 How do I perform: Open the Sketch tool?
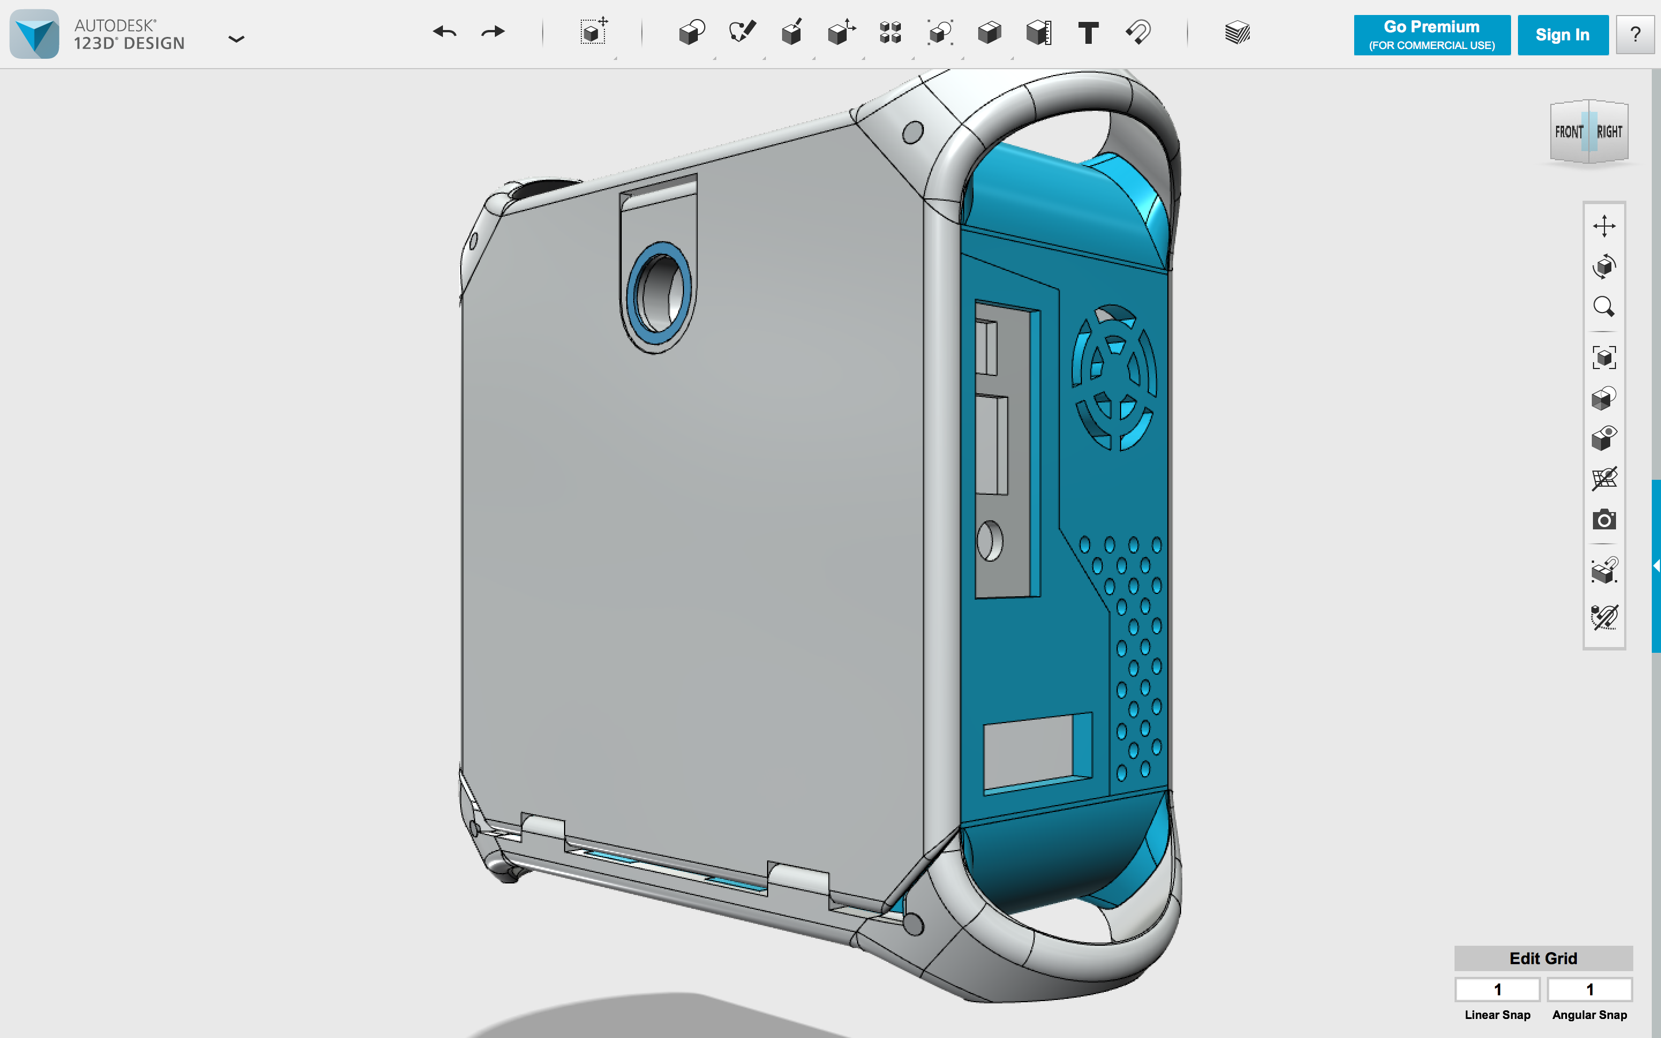(x=741, y=32)
